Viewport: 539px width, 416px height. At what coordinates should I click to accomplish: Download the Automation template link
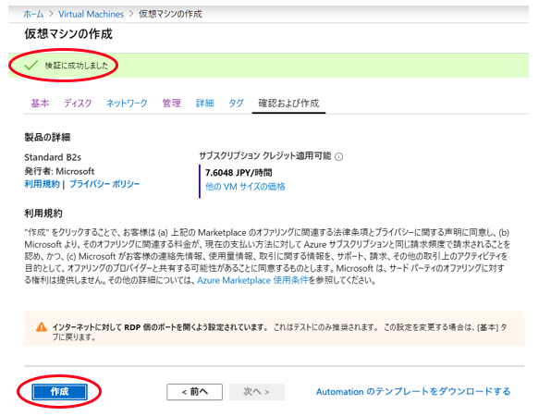click(x=413, y=392)
